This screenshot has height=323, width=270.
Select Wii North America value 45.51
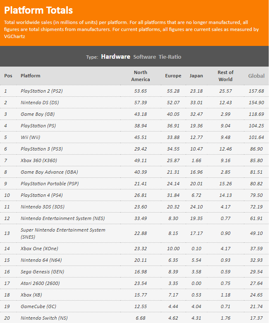click(141, 137)
